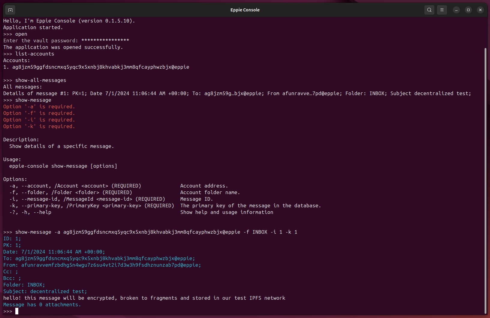Click the terminal vertical scrollbar
This screenshot has width=490, height=318.
coord(485,181)
